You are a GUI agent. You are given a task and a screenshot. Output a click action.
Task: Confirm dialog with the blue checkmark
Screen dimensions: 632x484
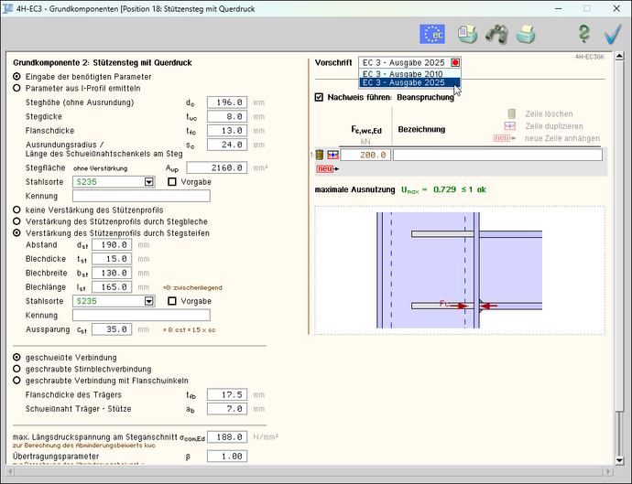pyautogui.click(x=613, y=35)
